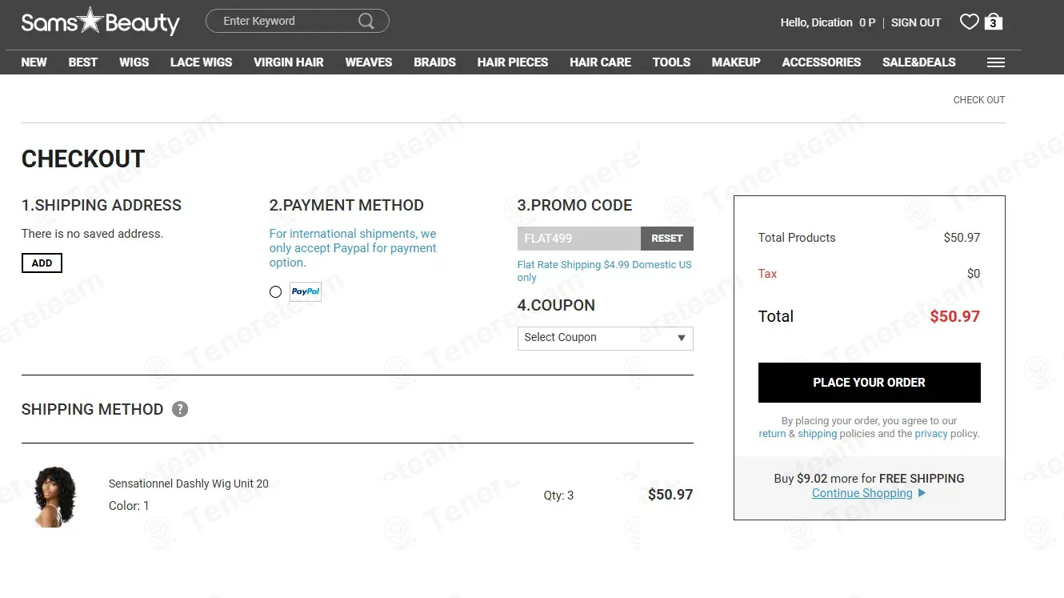Open the shopping bag cart icon

click(993, 22)
